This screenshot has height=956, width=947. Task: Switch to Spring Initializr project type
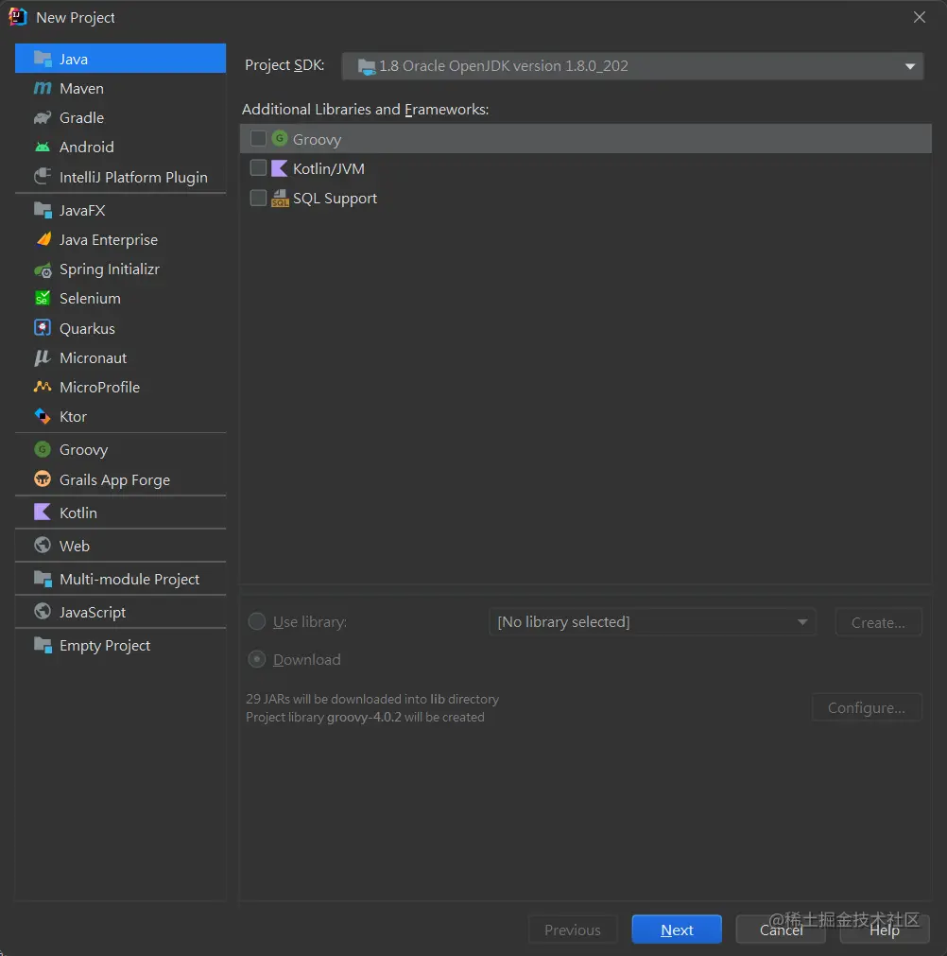pos(120,269)
